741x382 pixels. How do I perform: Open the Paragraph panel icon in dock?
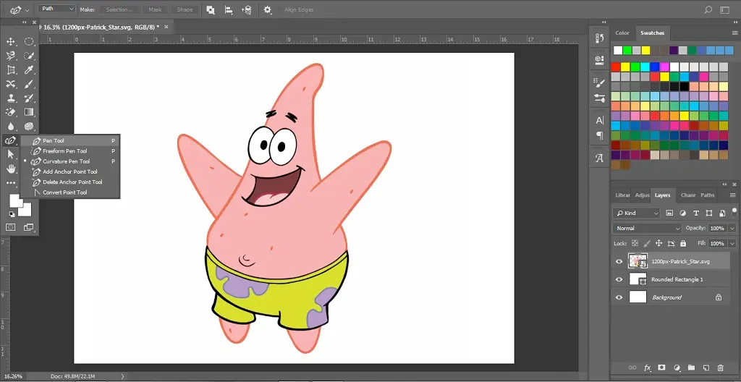click(600, 136)
